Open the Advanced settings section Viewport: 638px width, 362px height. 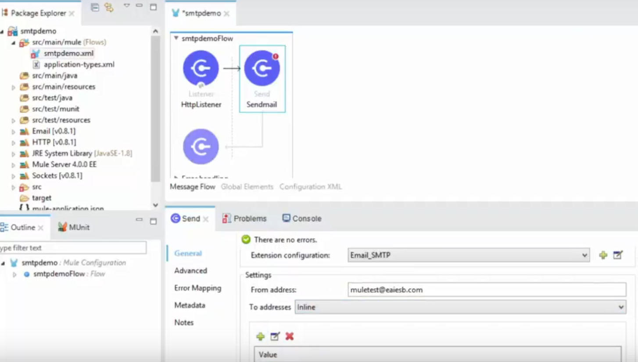click(190, 271)
